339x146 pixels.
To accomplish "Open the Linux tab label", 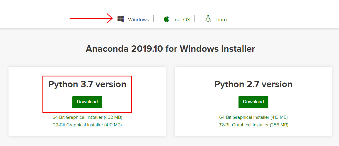I will (x=222, y=20).
